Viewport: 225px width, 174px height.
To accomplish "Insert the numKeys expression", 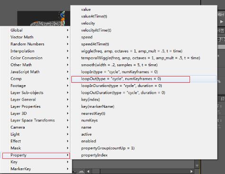I will coord(144,120).
